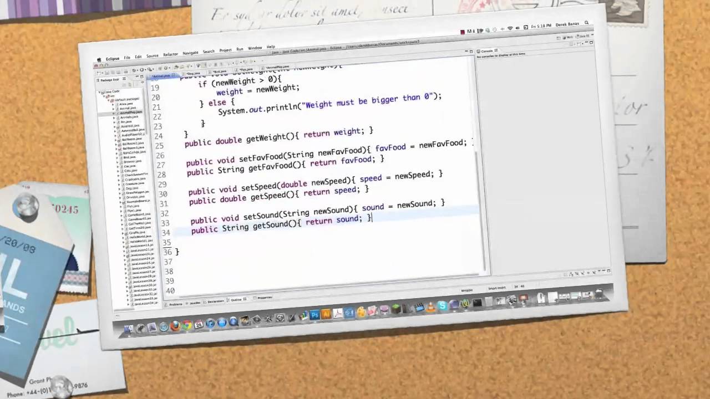
Task: Open the Navigate menu
Action: click(x=190, y=53)
